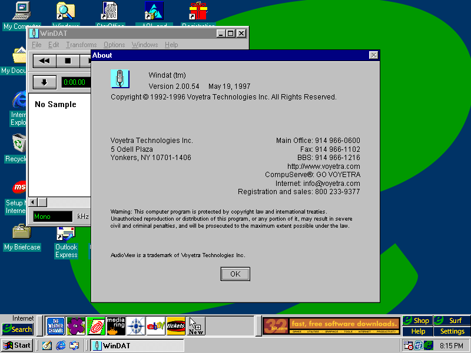Image resolution: width=471 pixels, height=353 pixels.
Task: Click the down arrow button beside time display
Action: click(44, 82)
